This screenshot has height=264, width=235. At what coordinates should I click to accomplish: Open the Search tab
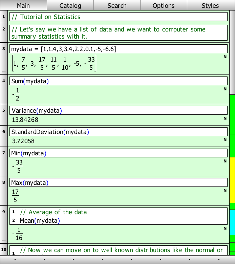117,5
